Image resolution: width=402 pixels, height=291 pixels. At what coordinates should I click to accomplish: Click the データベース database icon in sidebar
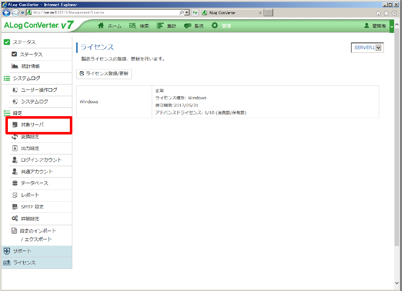(x=15, y=184)
